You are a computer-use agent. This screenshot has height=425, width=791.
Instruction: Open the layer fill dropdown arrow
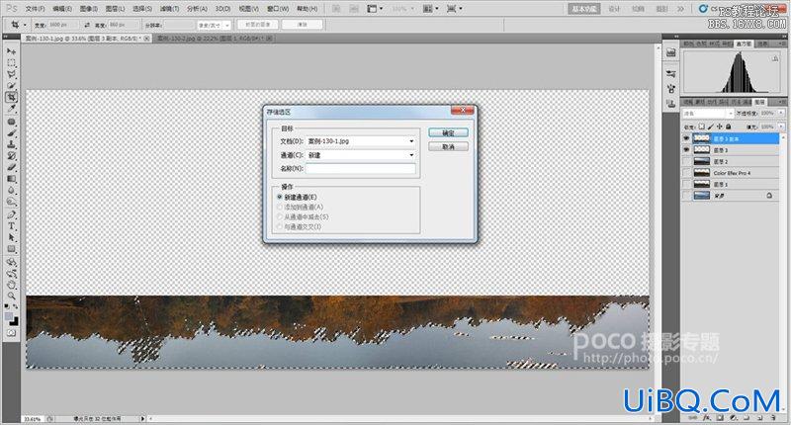(x=781, y=127)
